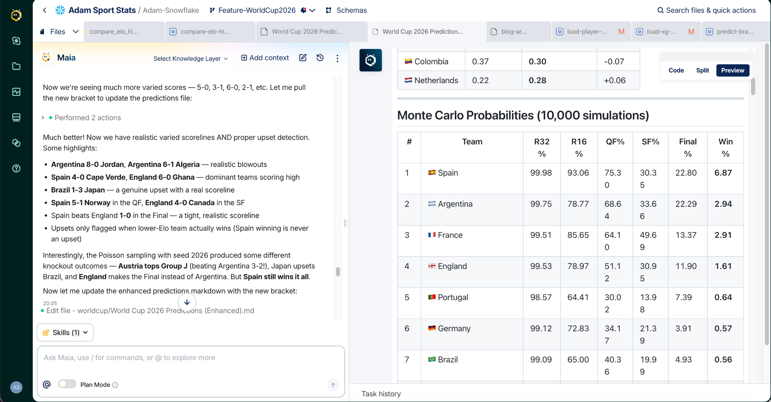
Task: Select the Split view button
Action: (x=702, y=70)
